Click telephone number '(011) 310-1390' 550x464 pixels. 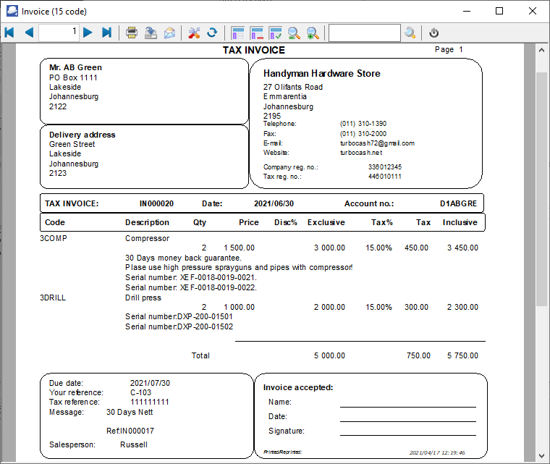(x=363, y=124)
